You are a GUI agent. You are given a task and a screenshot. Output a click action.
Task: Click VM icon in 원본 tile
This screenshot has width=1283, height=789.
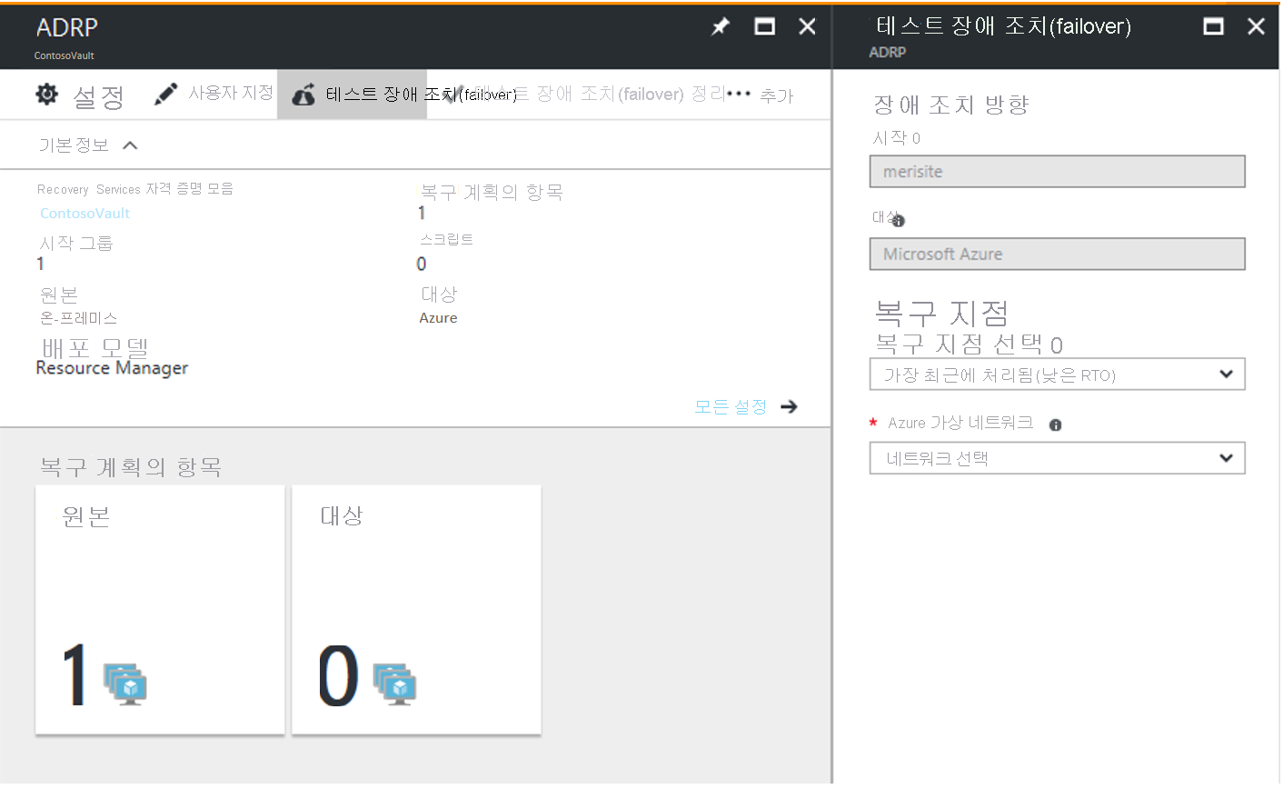[x=125, y=684]
